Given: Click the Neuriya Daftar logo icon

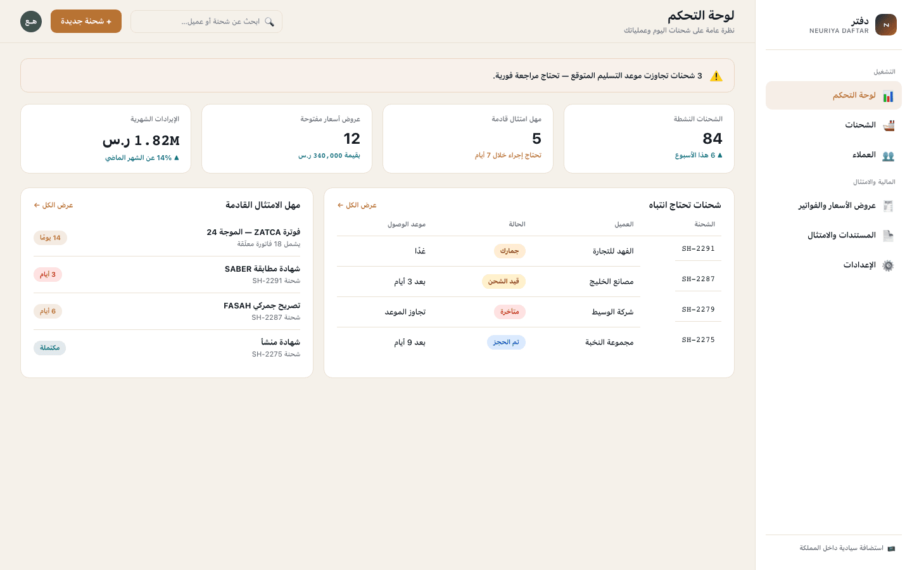Looking at the screenshot, I should click(x=886, y=25).
